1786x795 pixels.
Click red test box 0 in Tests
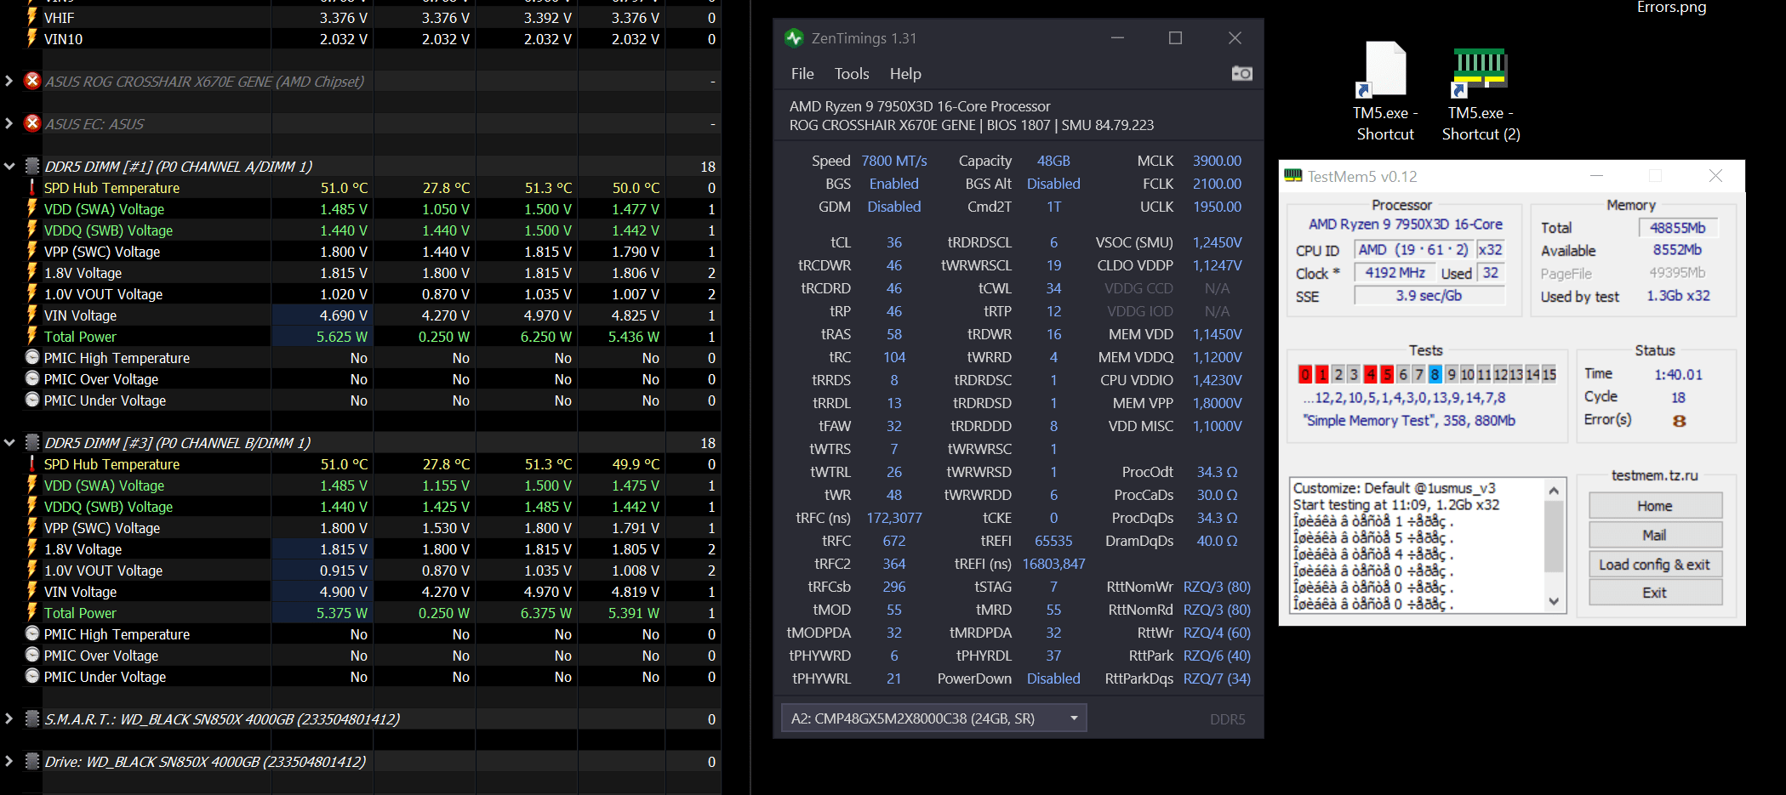(x=1305, y=374)
